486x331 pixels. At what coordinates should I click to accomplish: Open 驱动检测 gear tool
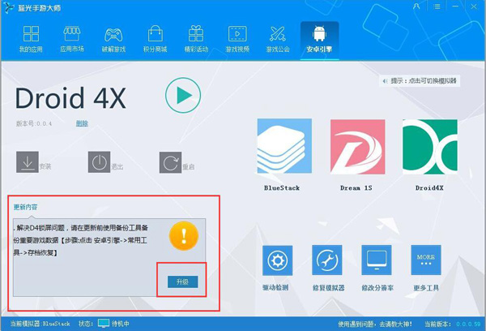click(277, 260)
